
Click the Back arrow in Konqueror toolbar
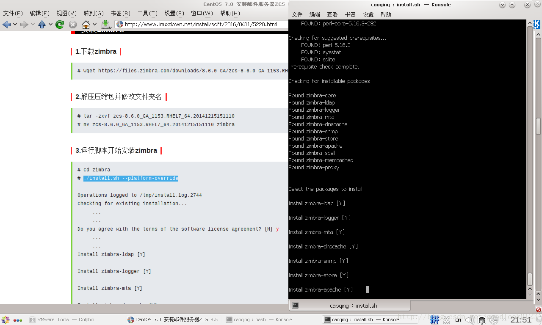tap(6, 25)
